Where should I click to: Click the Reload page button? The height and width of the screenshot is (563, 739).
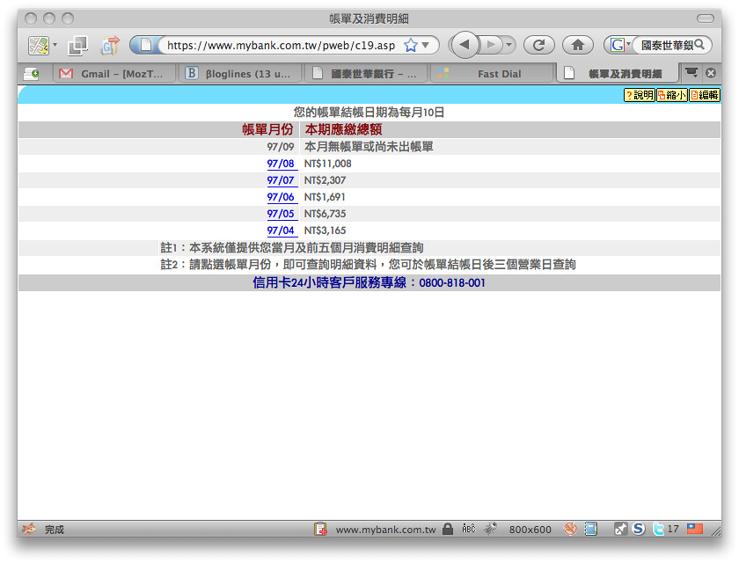point(539,45)
